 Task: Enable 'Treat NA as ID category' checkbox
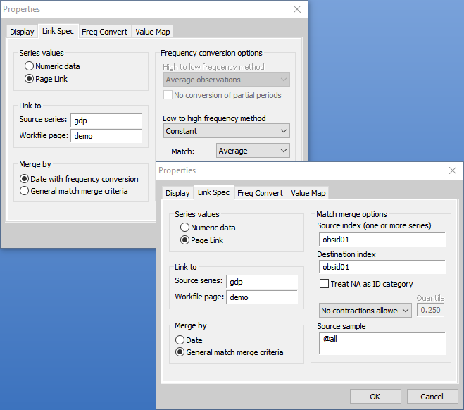tap(324, 284)
